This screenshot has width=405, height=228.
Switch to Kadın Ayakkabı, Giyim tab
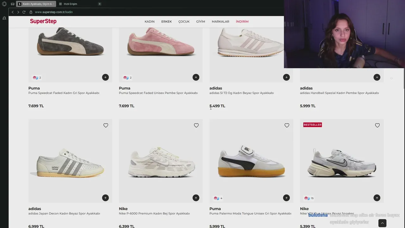(x=36, y=4)
